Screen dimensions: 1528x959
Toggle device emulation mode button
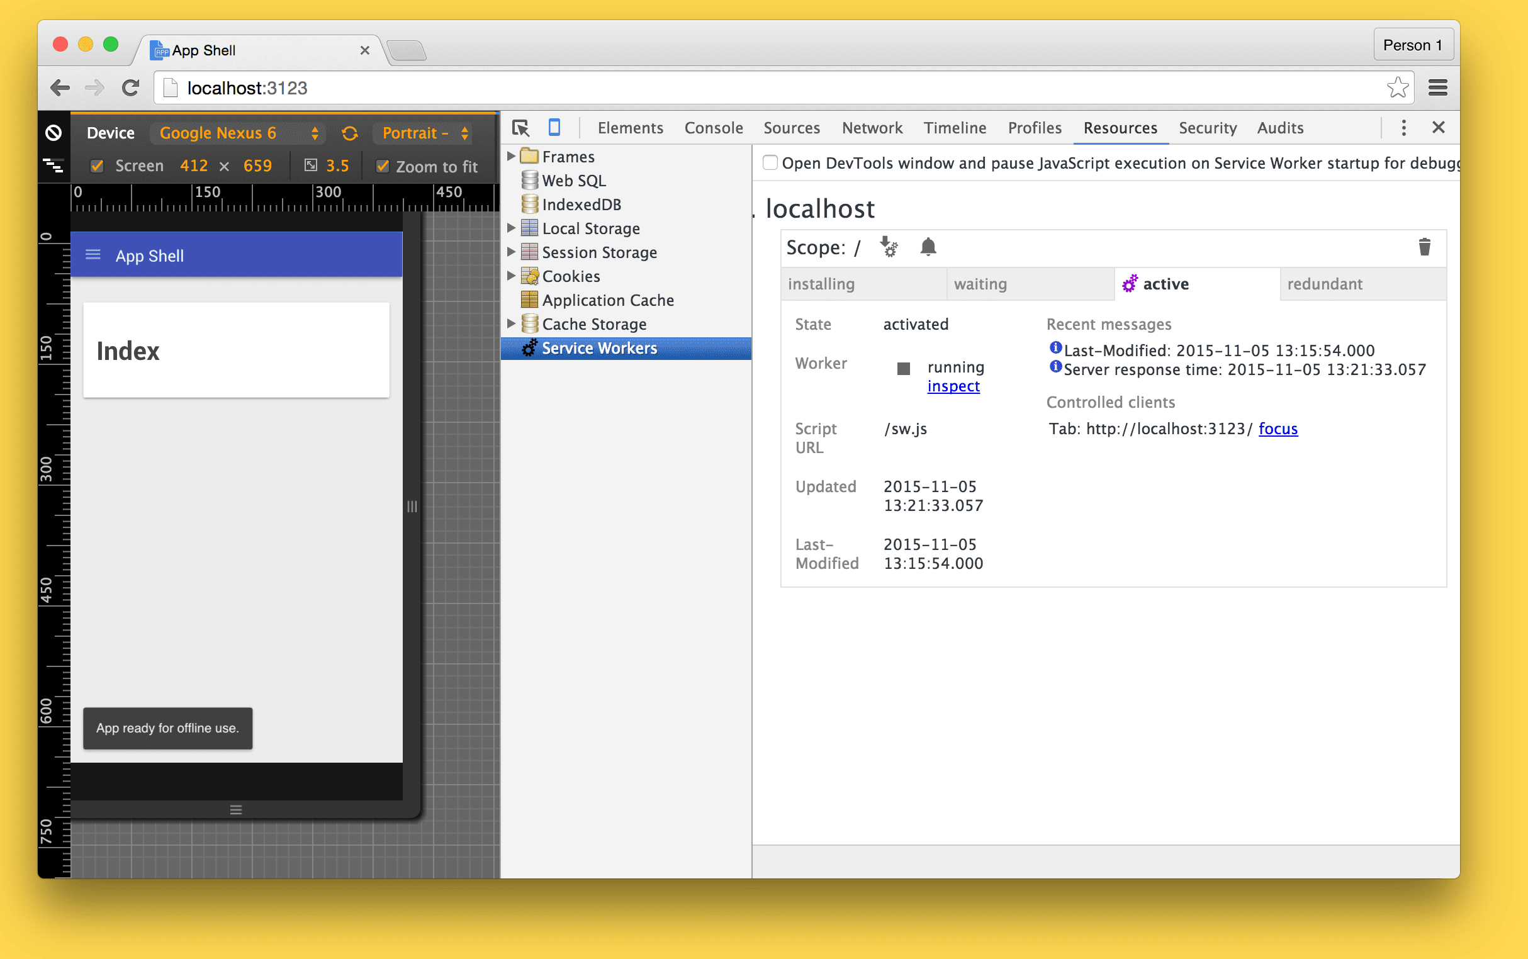click(x=554, y=127)
